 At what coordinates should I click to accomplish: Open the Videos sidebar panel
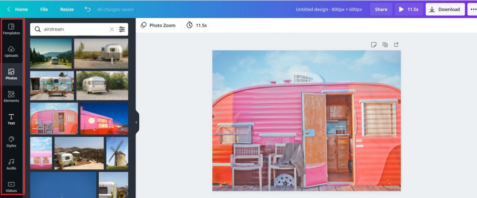tap(11, 187)
